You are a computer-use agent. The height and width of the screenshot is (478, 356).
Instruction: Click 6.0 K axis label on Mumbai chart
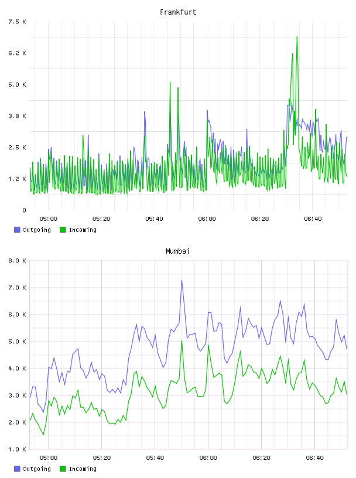pyautogui.click(x=17, y=315)
